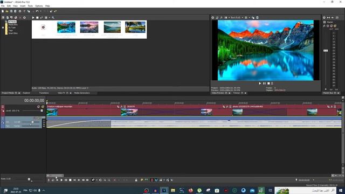This screenshot has height=194, width=345.
Task: Click the Master Bus properties gear icon
Action: tap(324, 18)
